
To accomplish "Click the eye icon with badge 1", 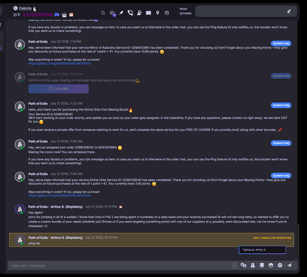I will click(112, 14).
